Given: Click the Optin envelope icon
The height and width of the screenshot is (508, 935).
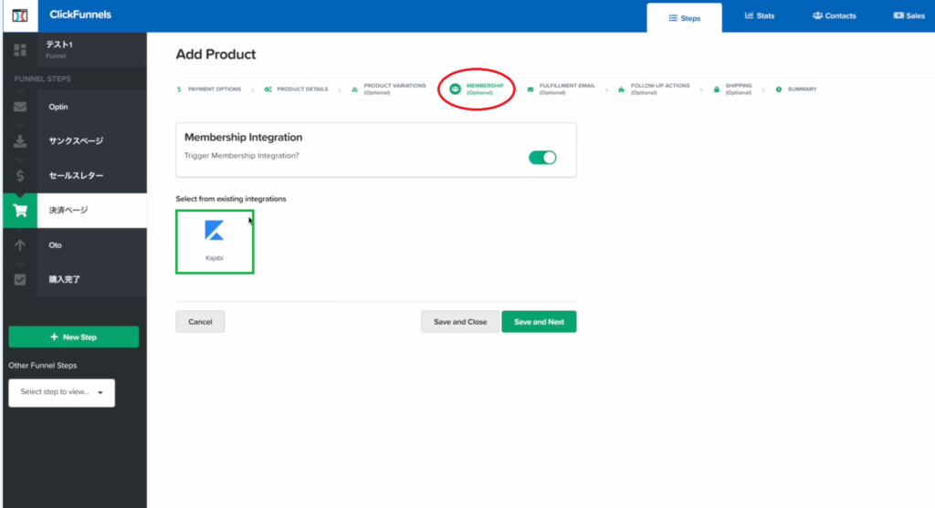Looking at the screenshot, I should click(20, 107).
